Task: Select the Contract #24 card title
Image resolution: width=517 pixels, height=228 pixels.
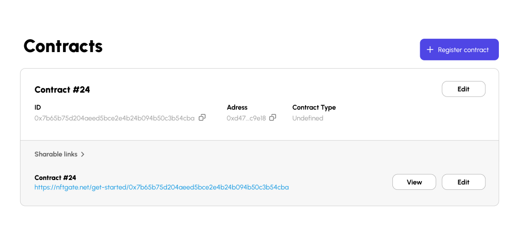Action: pyautogui.click(x=63, y=90)
